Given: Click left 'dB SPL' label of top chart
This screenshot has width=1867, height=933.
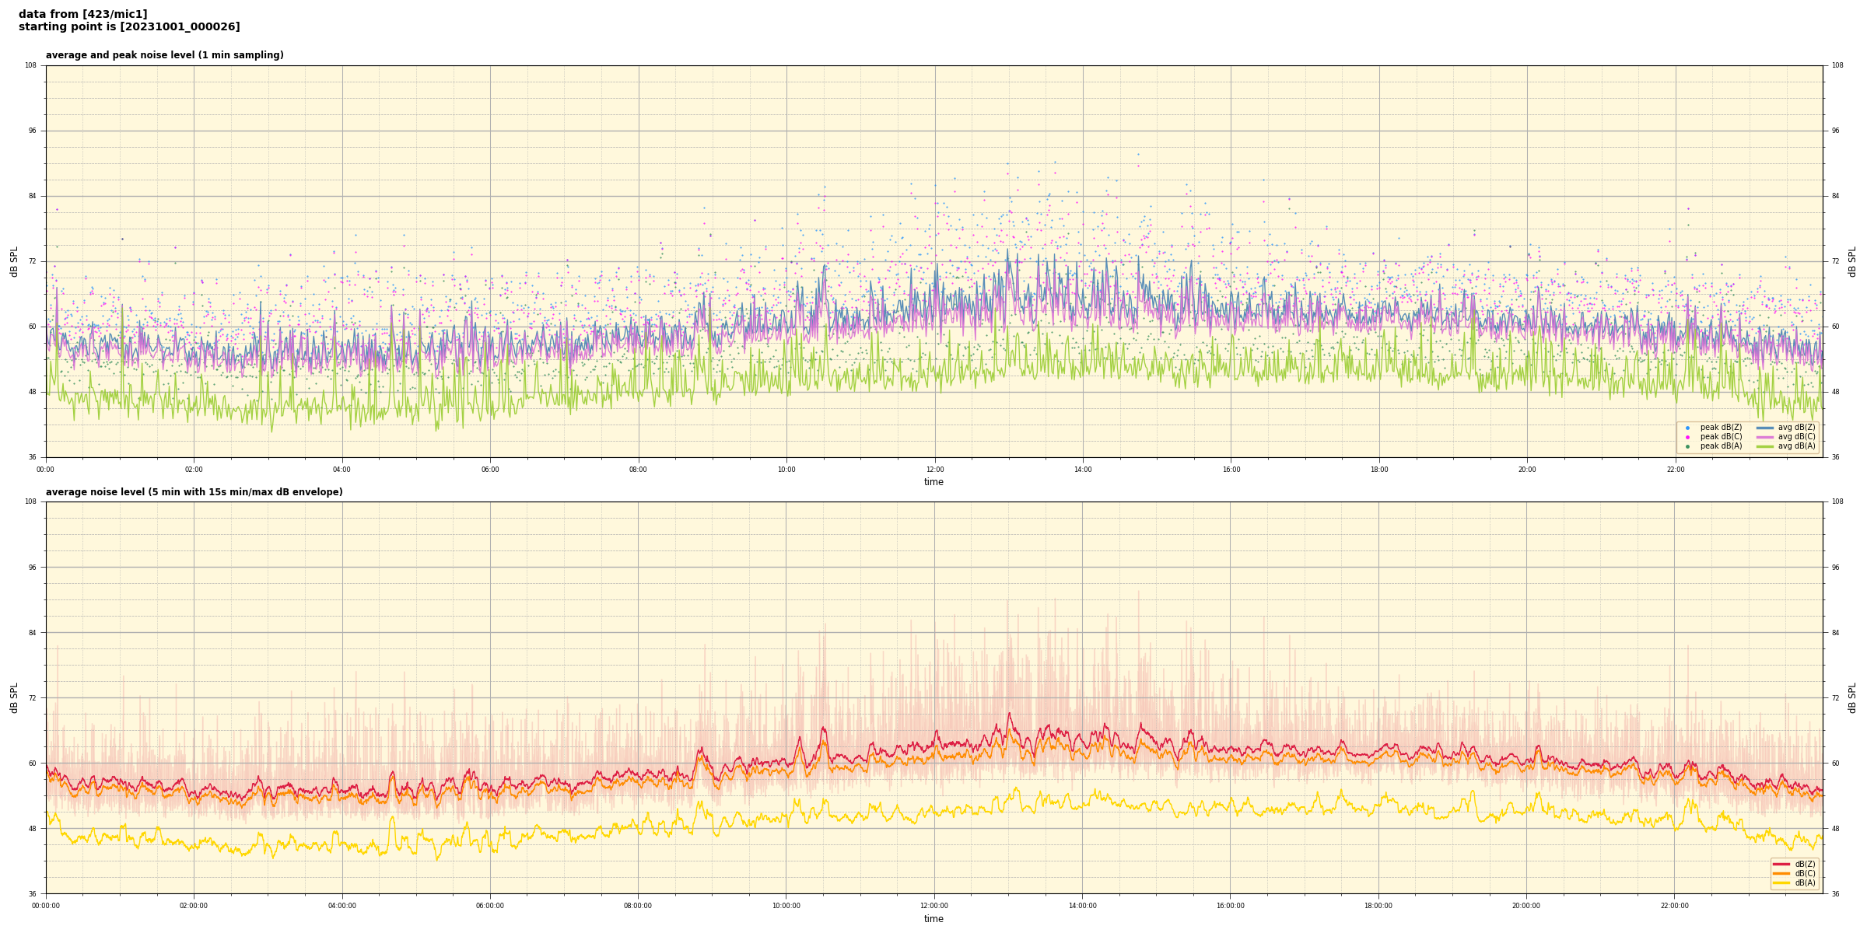Looking at the screenshot, I should (x=14, y=261).
